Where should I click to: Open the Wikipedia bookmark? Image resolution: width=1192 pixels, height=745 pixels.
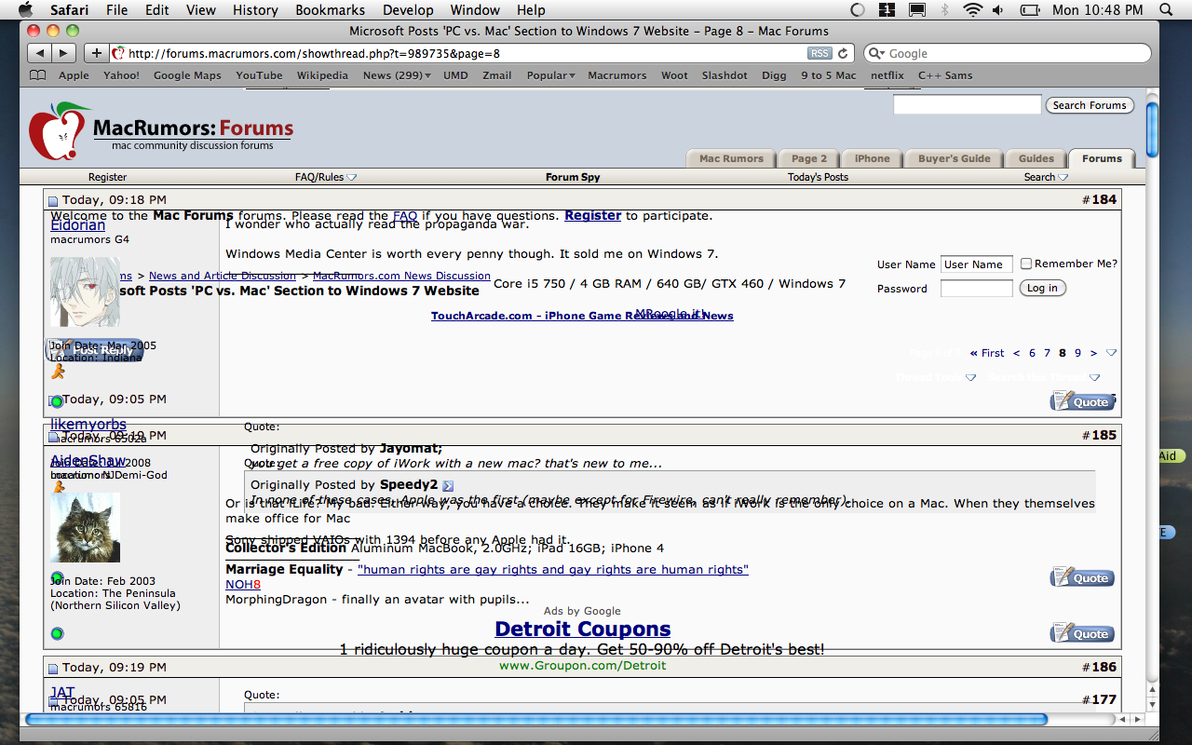click(322, 75)
